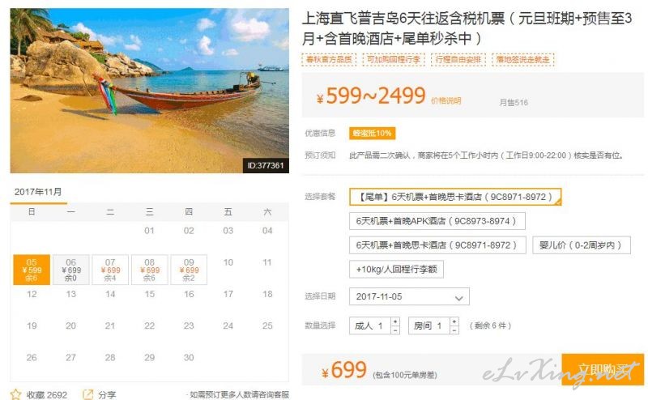The image size is (648, 400).
Task: Click the 蜂蜜抵10% discount badge
Action: [372, 133]
